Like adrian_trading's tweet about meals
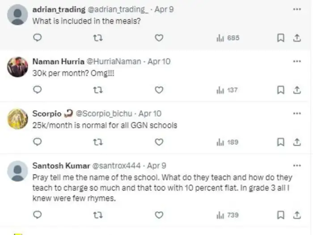 [159, 38]
